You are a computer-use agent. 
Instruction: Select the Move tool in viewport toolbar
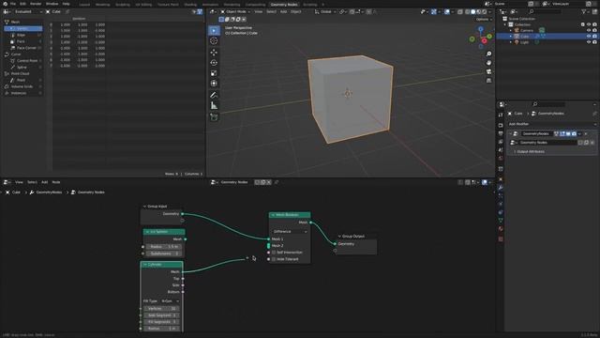(214, 53)
